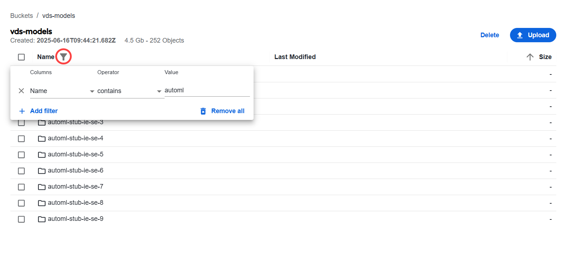Open the automl-stub-ie-se-3 folder
This screenshot has width=576, height=276.
pyautogui.click(x=75, y=122)
